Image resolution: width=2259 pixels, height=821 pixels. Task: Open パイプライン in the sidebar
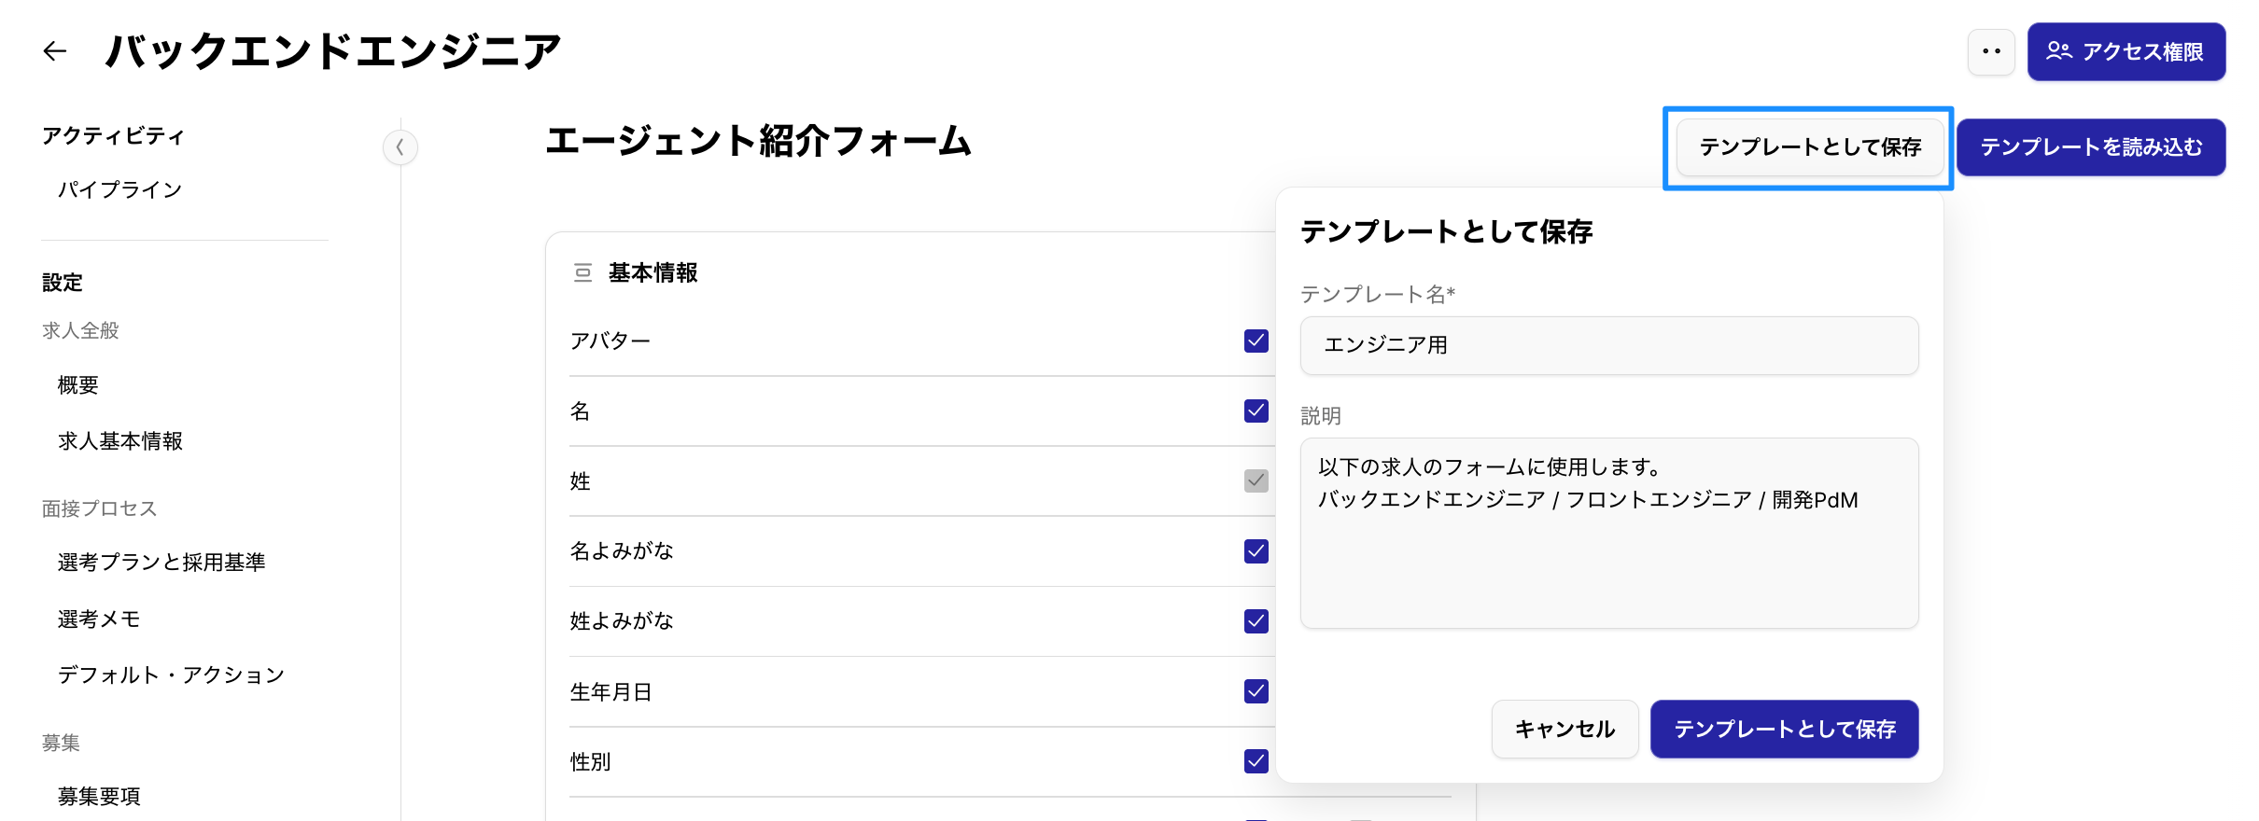[x=119, y=189]
